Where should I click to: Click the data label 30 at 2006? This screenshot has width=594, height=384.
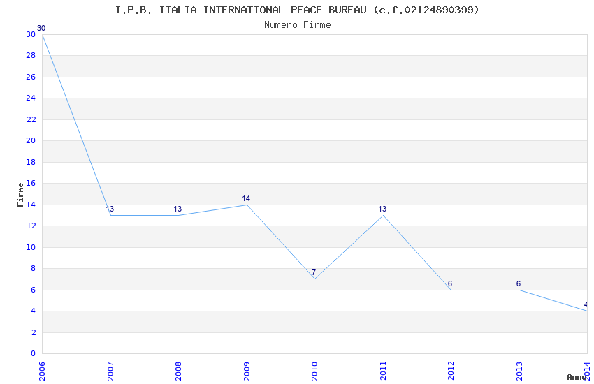coord(41,28)
